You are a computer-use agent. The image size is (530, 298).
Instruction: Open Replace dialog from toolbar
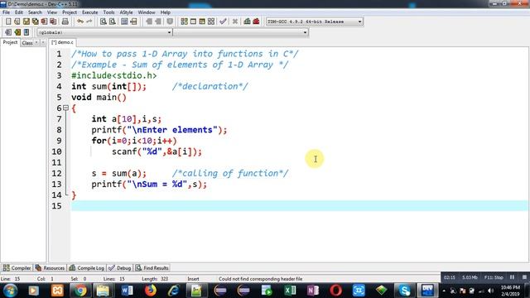tap(113, 22)
